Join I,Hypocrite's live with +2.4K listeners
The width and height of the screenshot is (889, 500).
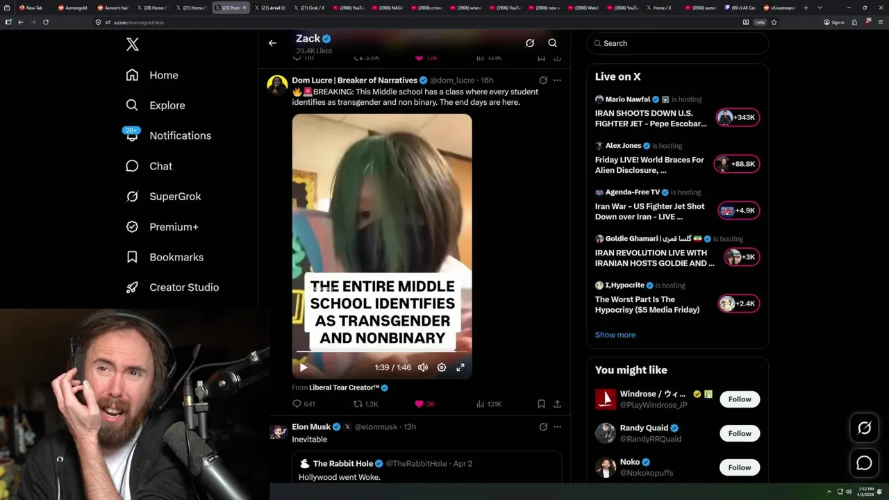[x=738, y=303]
